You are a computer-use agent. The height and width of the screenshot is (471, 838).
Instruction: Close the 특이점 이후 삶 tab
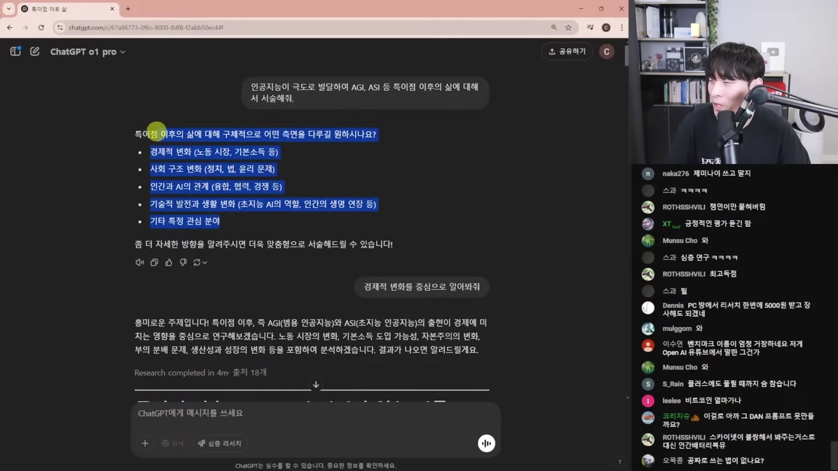112,9
